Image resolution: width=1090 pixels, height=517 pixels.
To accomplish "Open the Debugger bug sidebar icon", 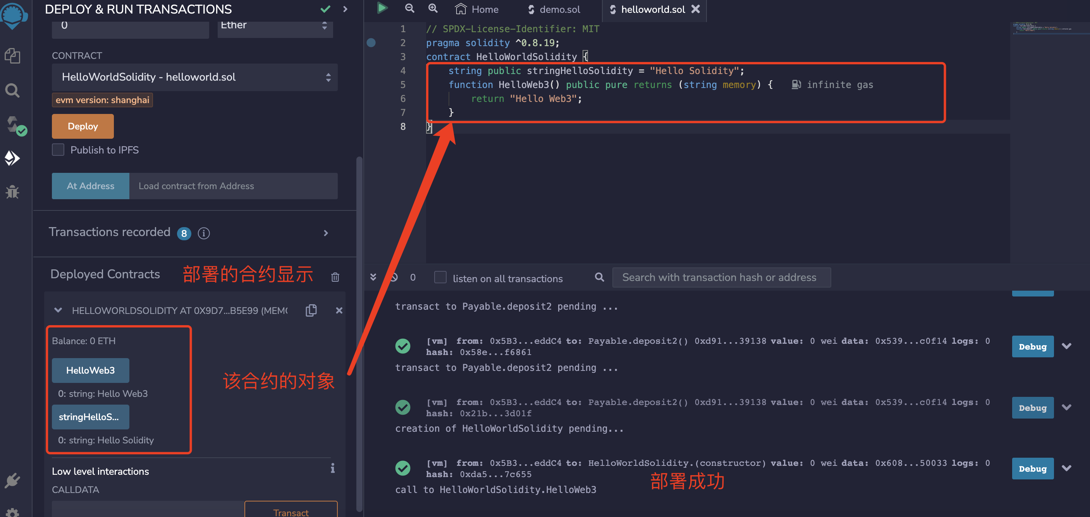I will (x=12, y=192).
